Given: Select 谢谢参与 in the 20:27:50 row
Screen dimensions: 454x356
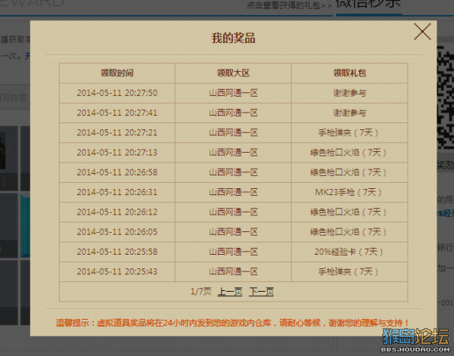Looking at the screenshot, I should pos(350,93).
